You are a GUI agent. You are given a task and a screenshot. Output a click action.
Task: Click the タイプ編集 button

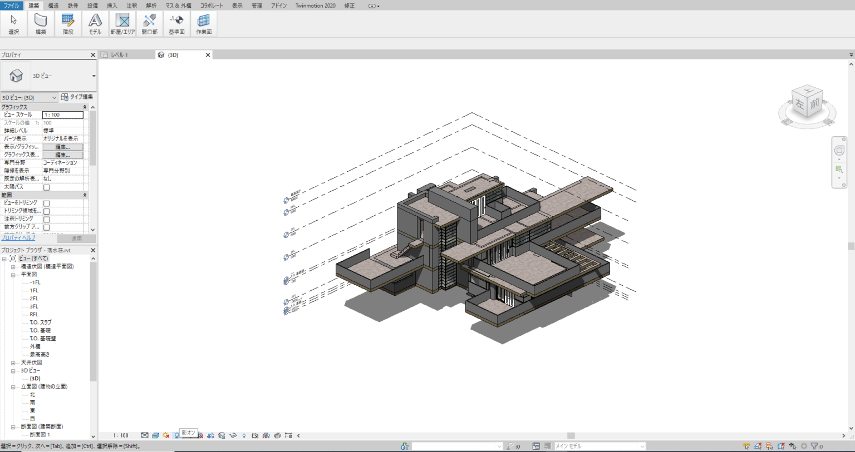pos(77,97)
